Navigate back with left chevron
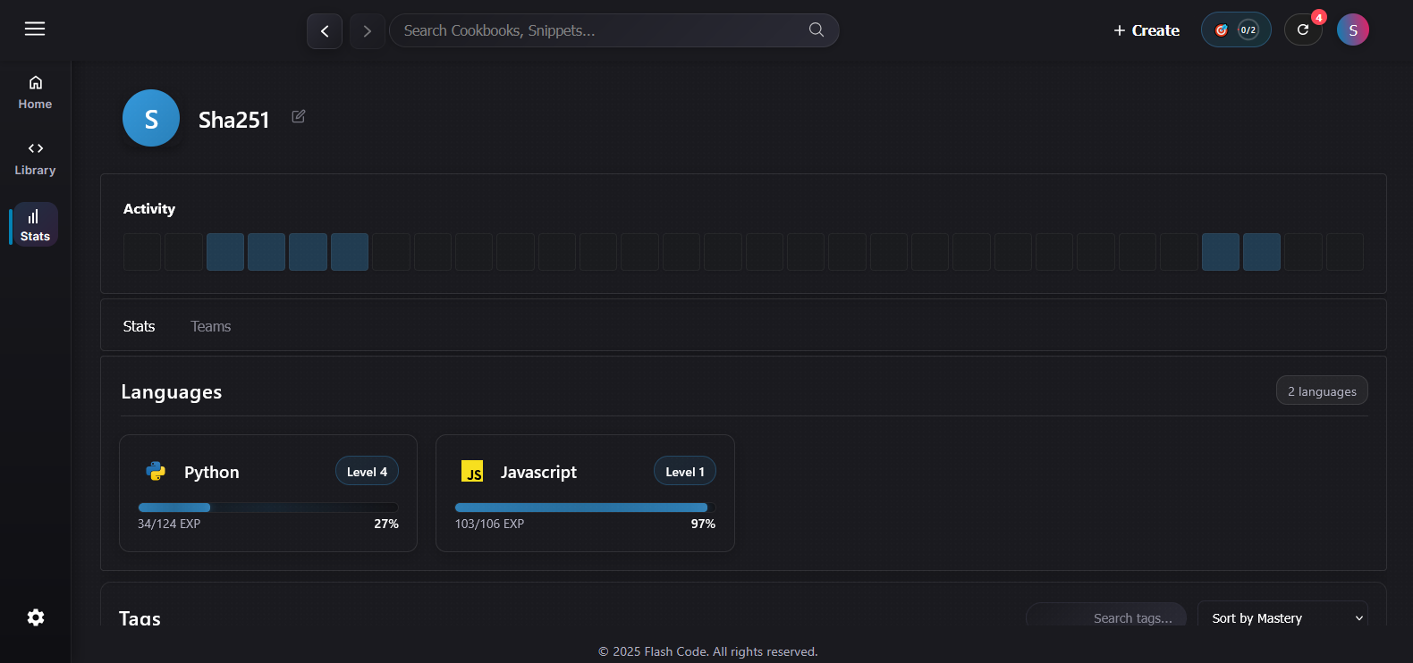The width and height of the screenshot is (1413, 663). (325, 31)
